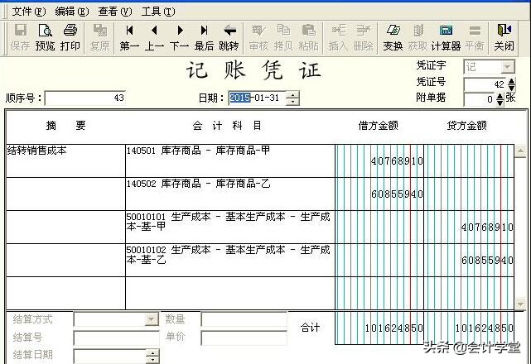Viewport: 531px width, 364px height.
Task: Expand the 结算方式 dropdown
Action: coord(152,319)
